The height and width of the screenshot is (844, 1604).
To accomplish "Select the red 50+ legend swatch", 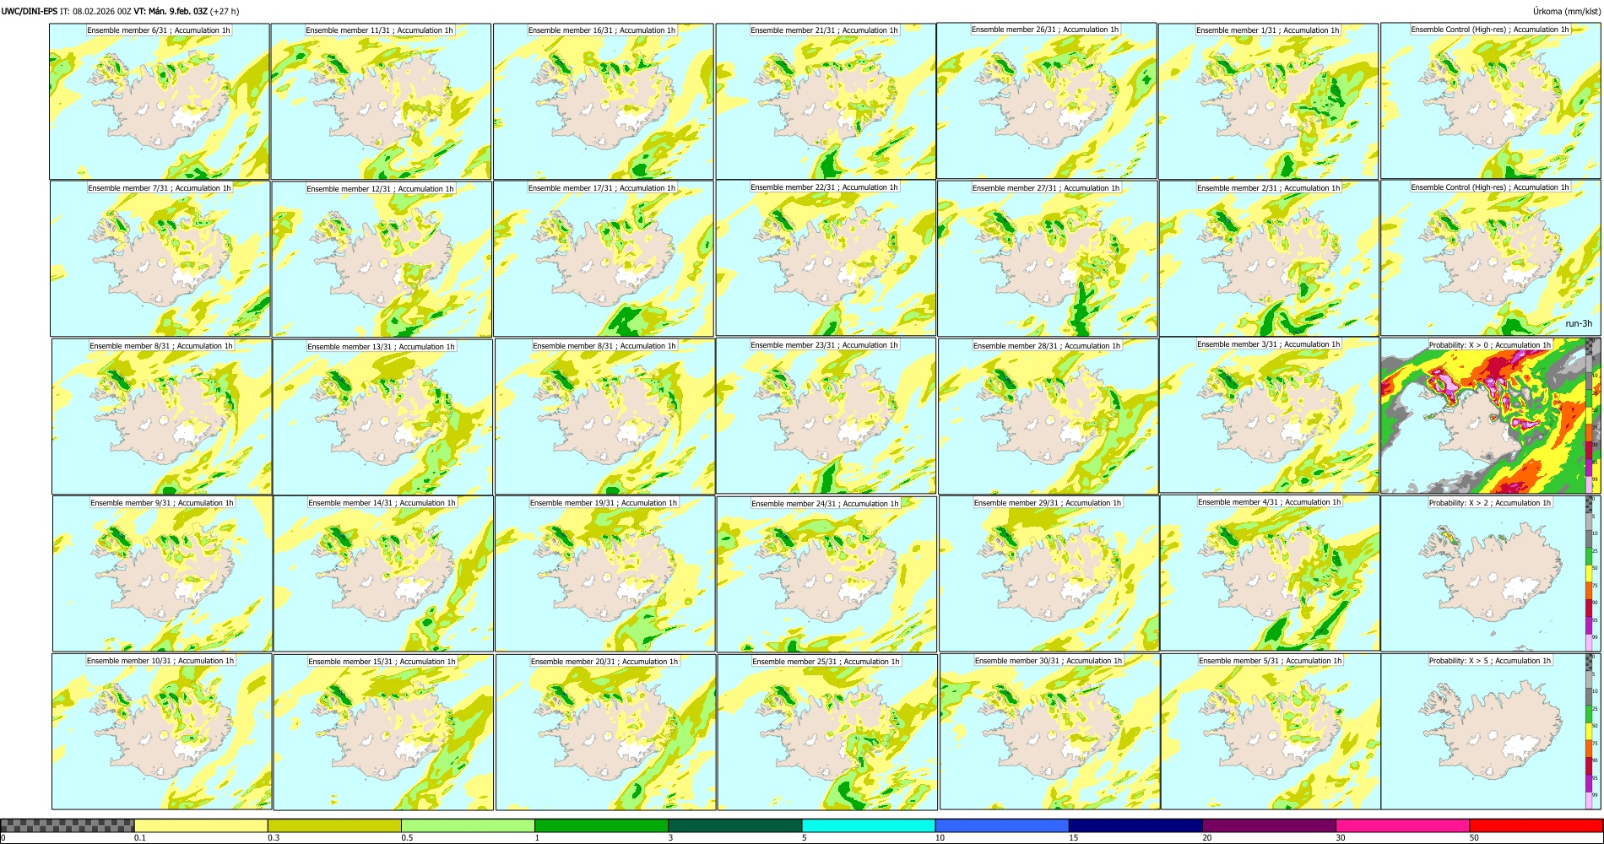I will pos(1536,825).
